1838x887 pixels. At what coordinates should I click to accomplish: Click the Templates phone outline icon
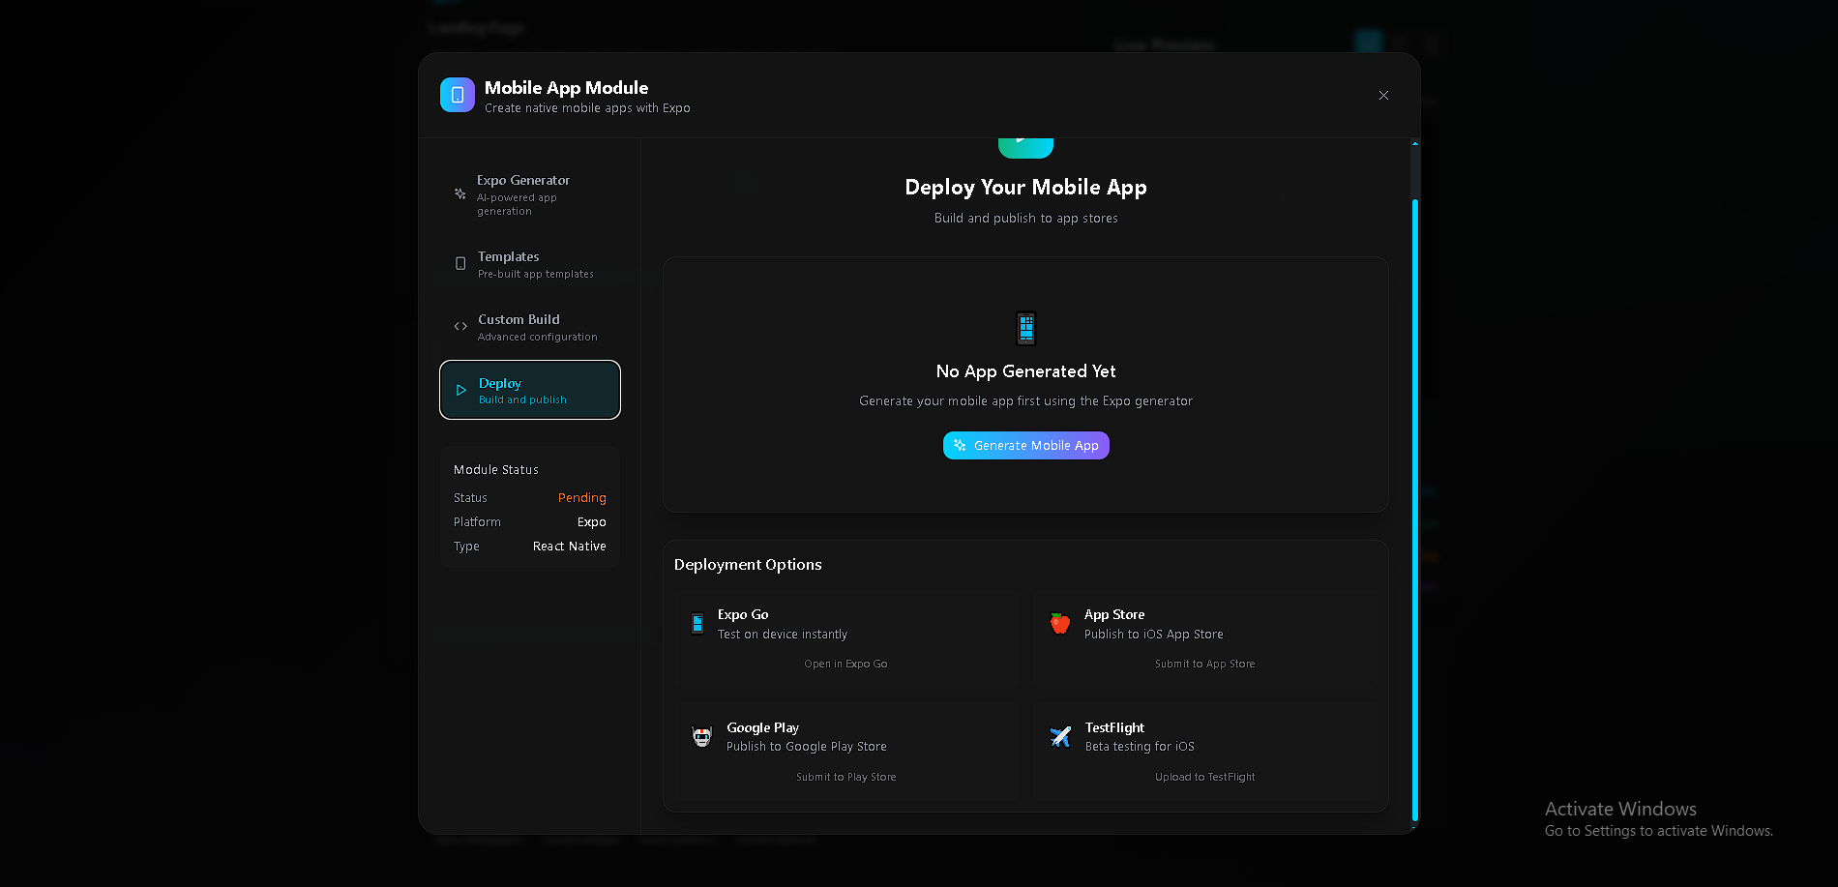(x=460, y=263)
